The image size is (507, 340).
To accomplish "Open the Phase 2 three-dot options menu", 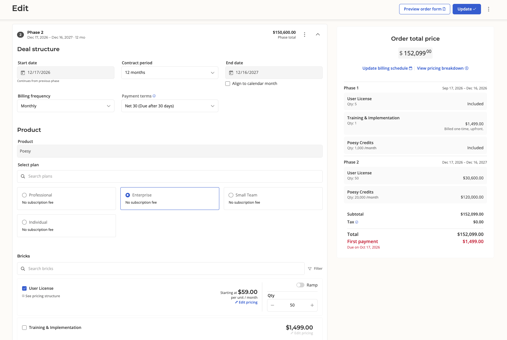I will click(x=304, y=35).
